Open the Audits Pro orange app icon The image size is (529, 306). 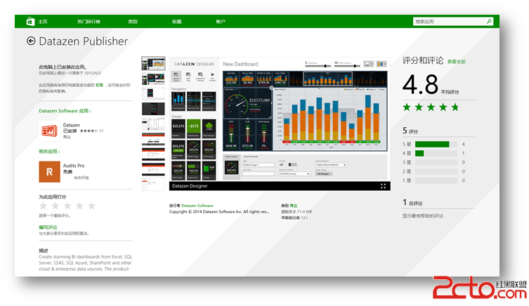[x=49, y=171]
